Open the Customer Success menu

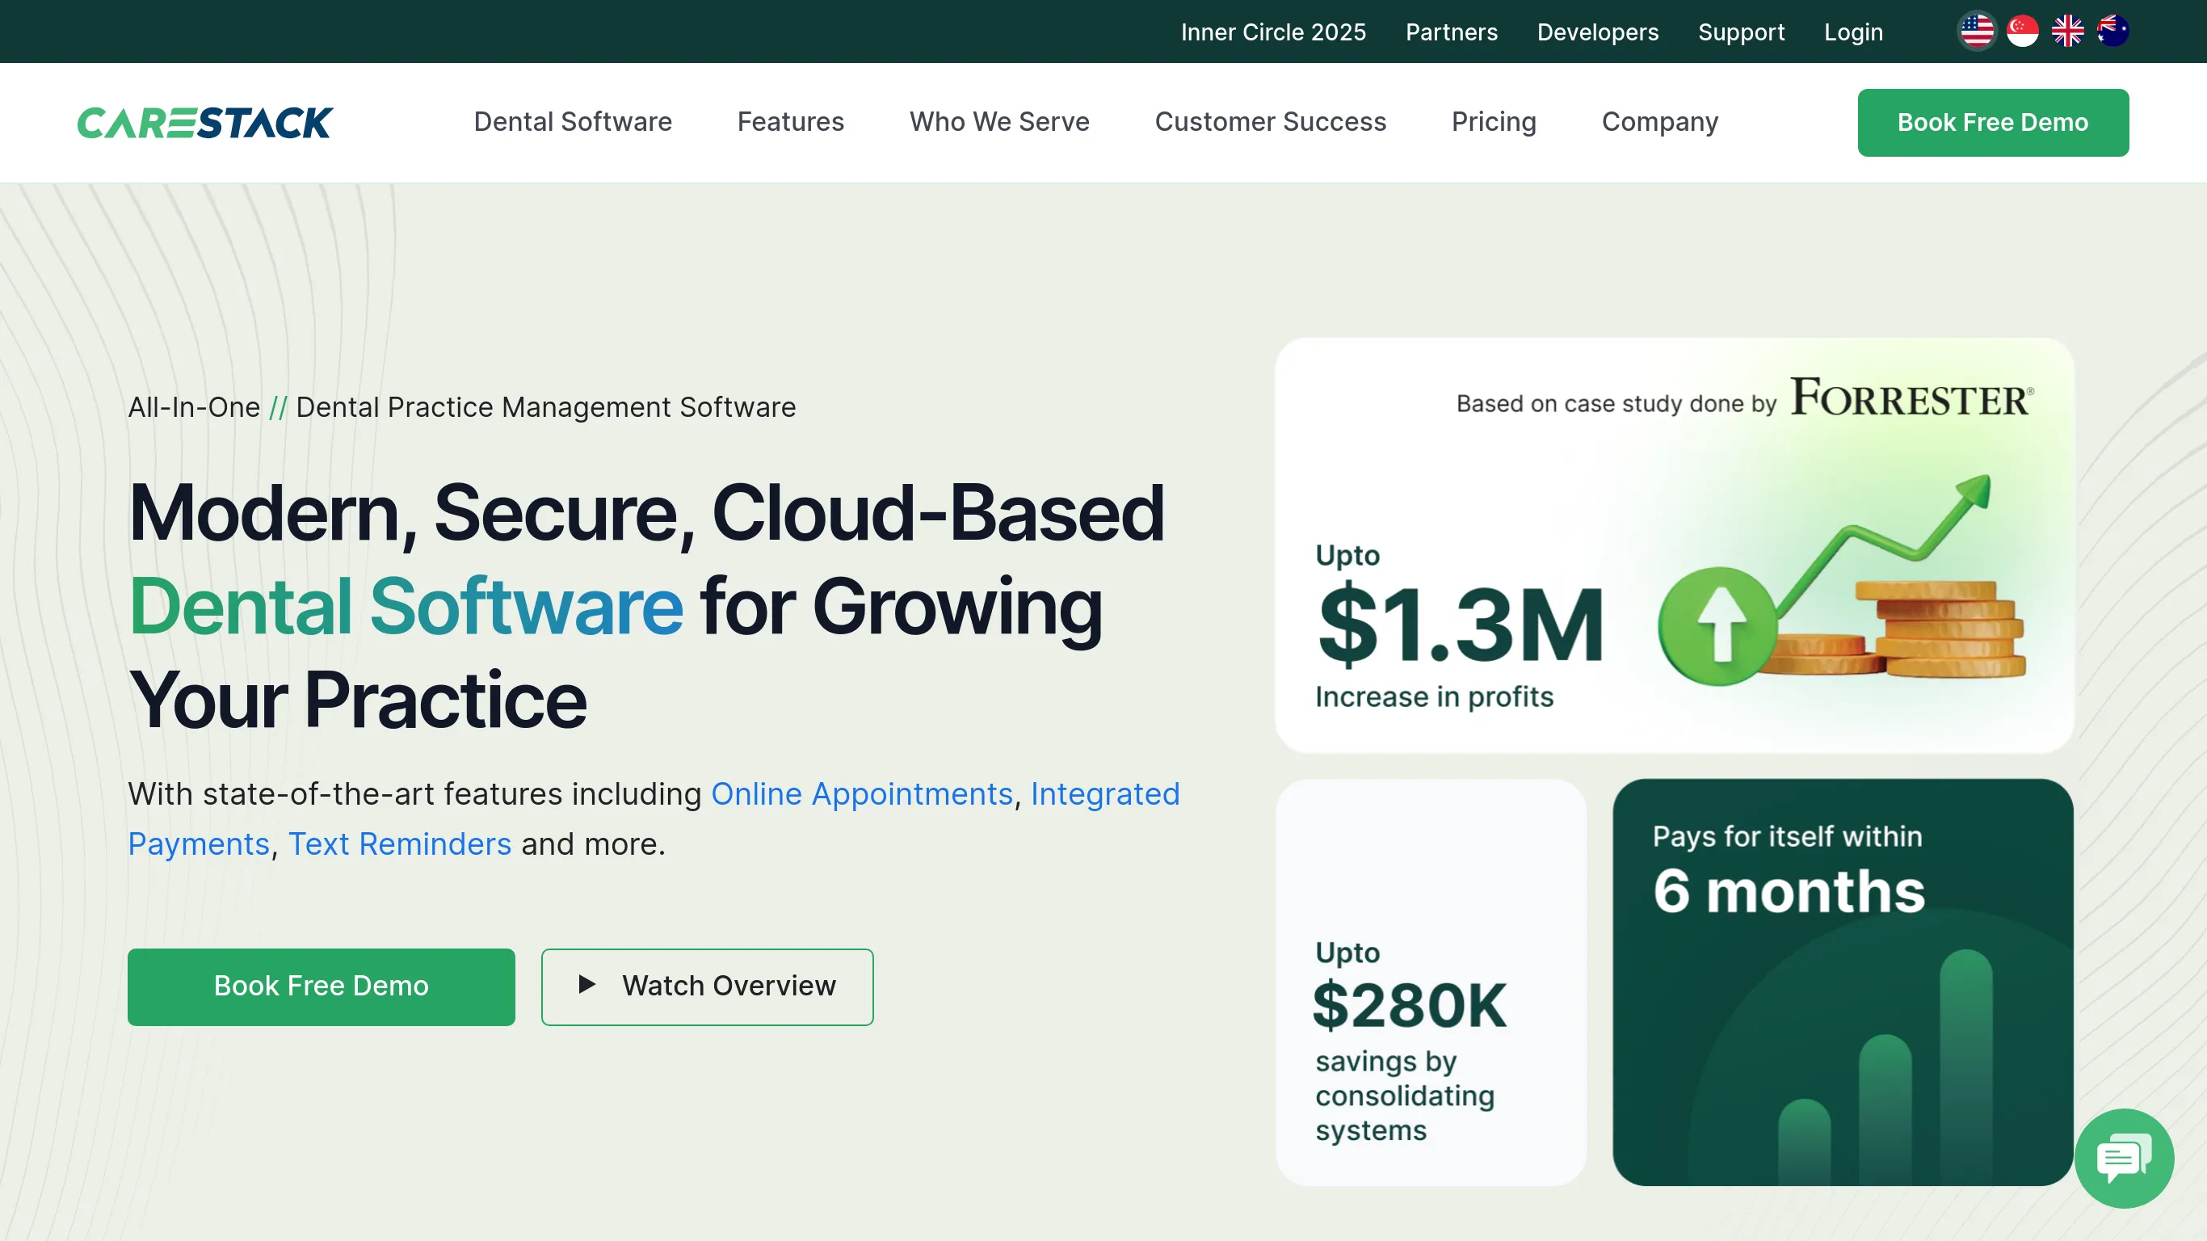[1270, 122]
